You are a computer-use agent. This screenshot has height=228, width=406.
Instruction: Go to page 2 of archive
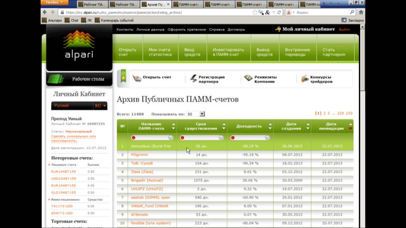click(x=324, y=113)
